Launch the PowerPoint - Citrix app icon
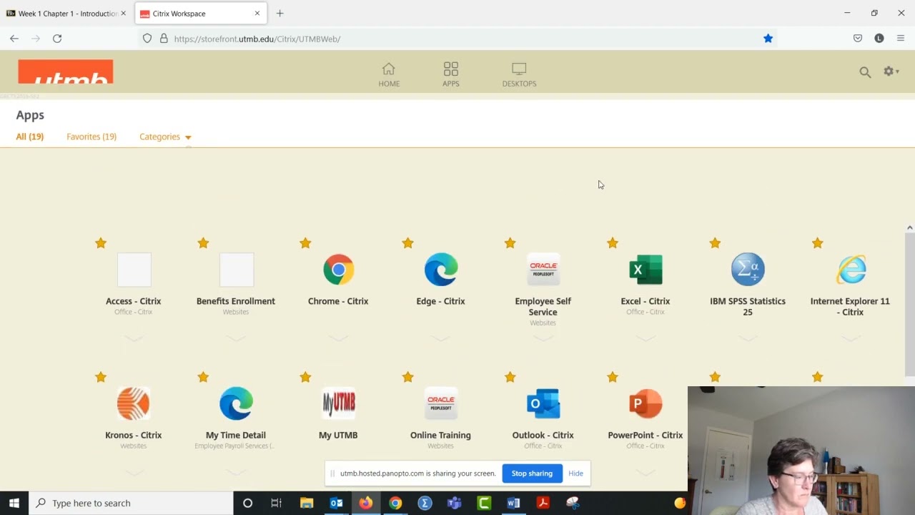The width and height of the screenshot is (915, 515). pos(646,403)
